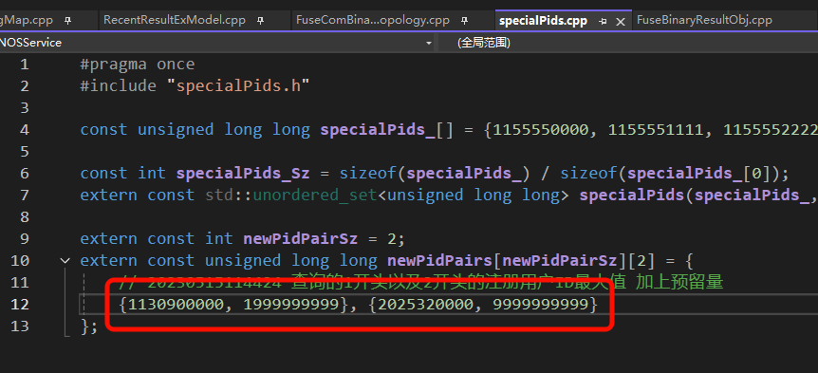The height and width of the screenshot is (373, 818).
Task: Click line number 12 in the margin
Action: click(20, 304)
